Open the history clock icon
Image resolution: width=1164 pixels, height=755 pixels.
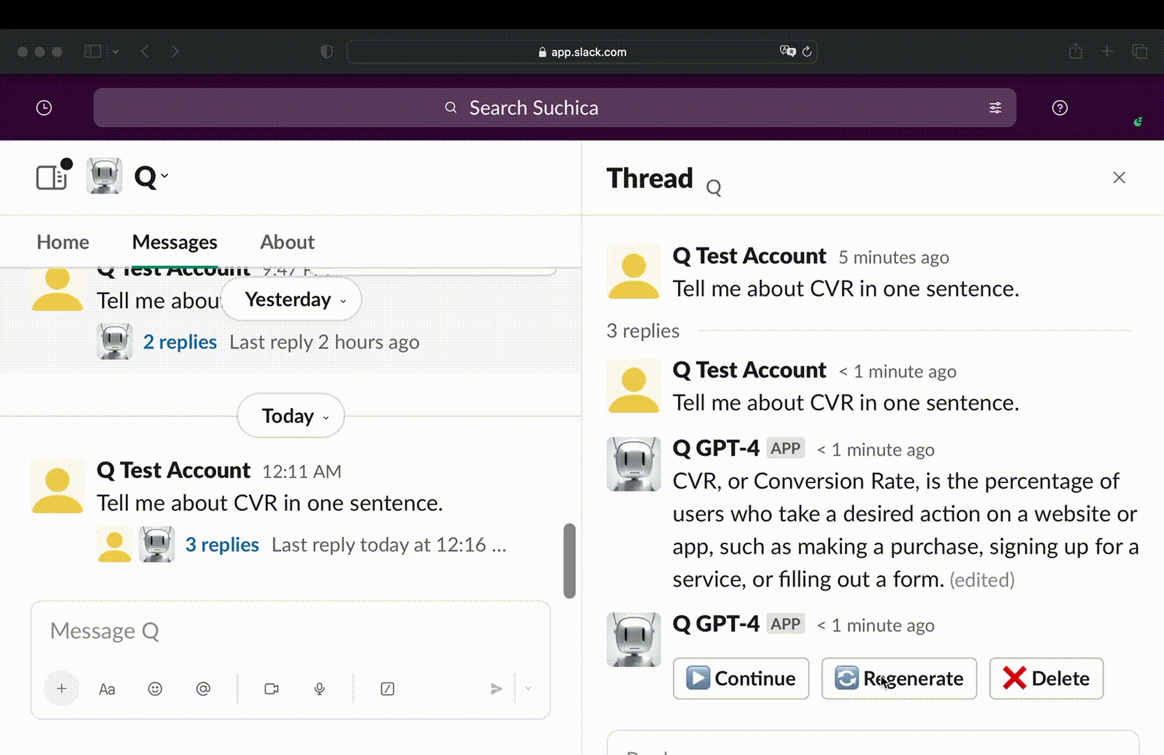44,108
